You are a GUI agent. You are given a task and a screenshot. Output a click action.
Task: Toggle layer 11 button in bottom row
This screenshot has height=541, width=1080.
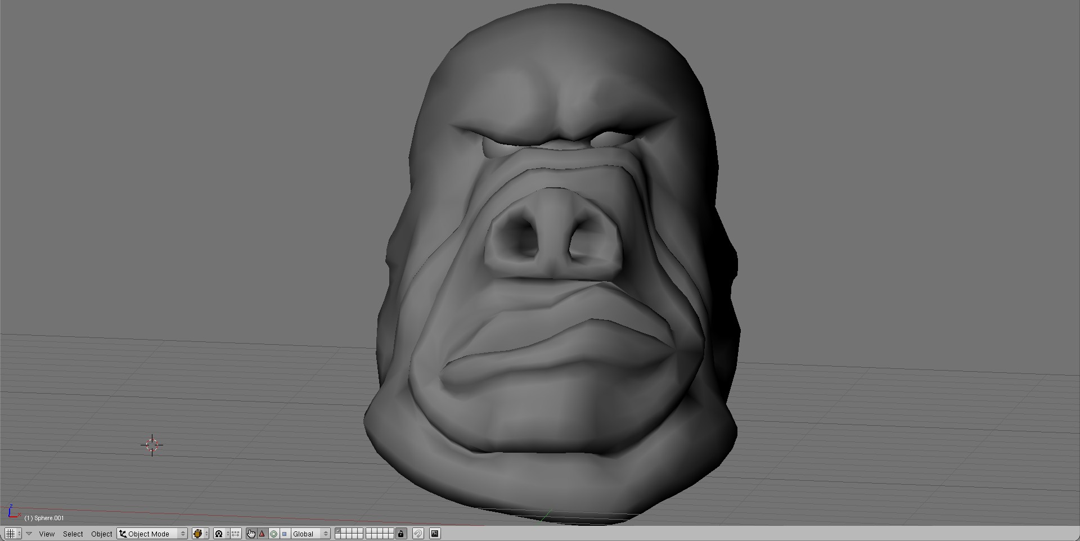click(338, 537)
